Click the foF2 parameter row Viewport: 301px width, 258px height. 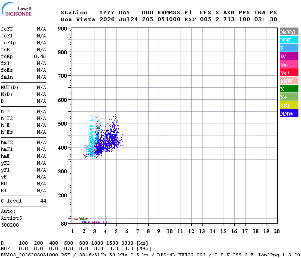[x=23, y=29]
